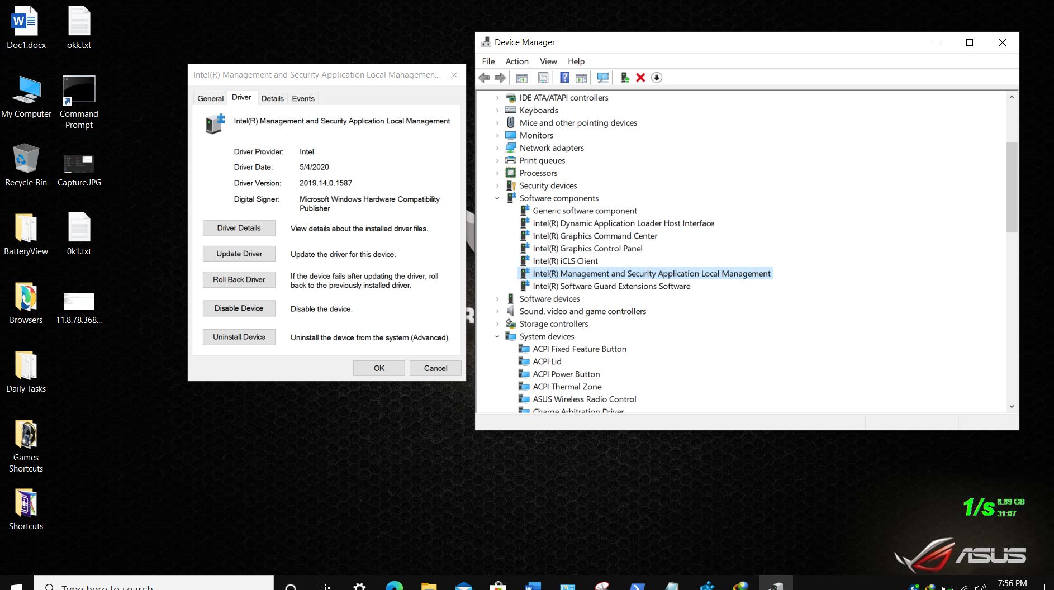This screenshot has width=1054, height=590.
Task: Open the BatteryView folder
Action: pos(26,234)
